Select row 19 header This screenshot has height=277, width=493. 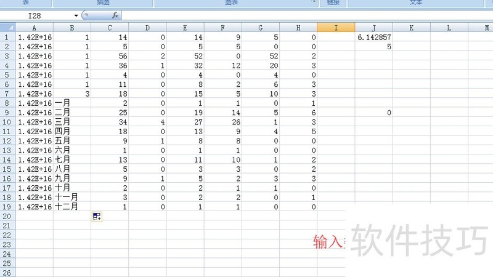tap(7, 207)
